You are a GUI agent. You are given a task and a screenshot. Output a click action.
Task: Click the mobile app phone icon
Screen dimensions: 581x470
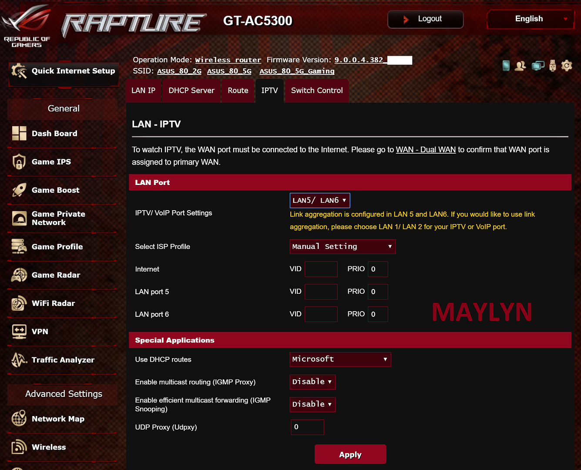pos(506,66)
